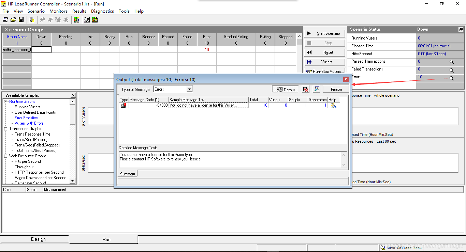Click the Help wand icon in message row
The width and height of the screenshot is (466, 252).
(x=333, y=105)
